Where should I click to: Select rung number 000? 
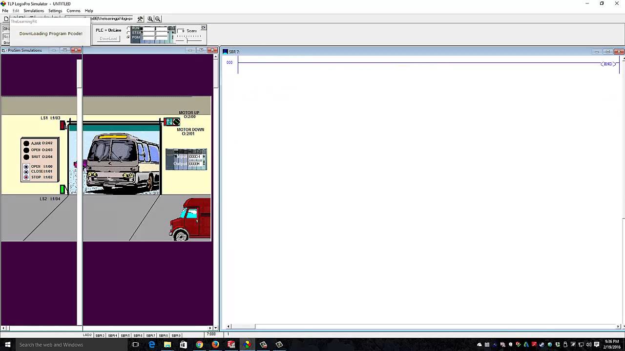click(x=229, y=62)
